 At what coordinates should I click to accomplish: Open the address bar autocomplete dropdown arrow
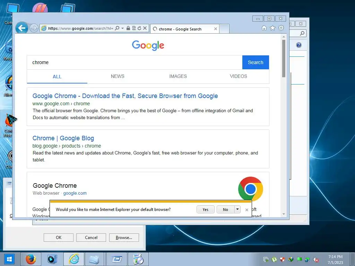(122, 28)
